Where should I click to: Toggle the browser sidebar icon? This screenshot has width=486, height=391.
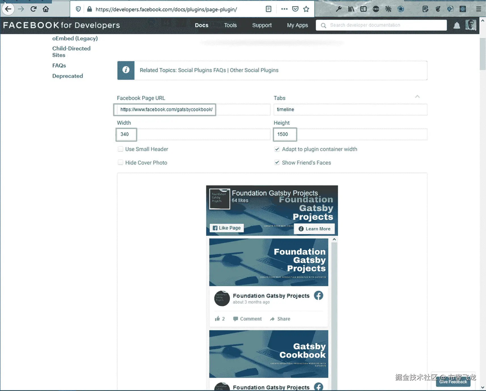[x=363, y=9]
